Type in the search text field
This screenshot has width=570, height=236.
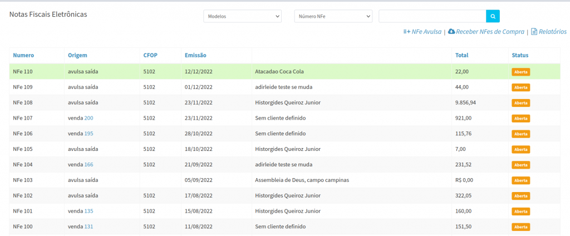click(x=432, y=16)
